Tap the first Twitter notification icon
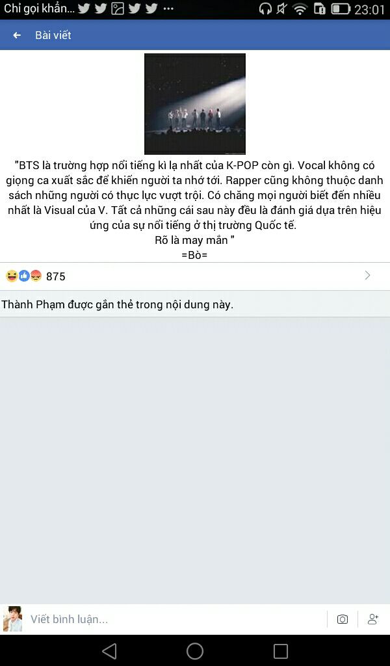Image resolution: width=390 pixels, height=666 pixels. pos(84,9)
